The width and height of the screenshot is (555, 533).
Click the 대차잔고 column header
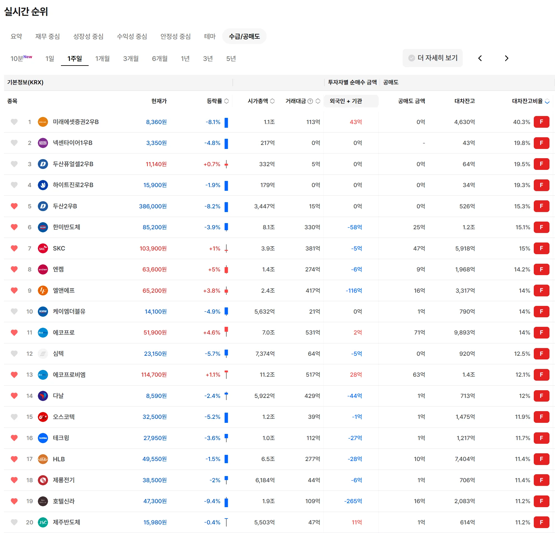[x=465, y=101]
